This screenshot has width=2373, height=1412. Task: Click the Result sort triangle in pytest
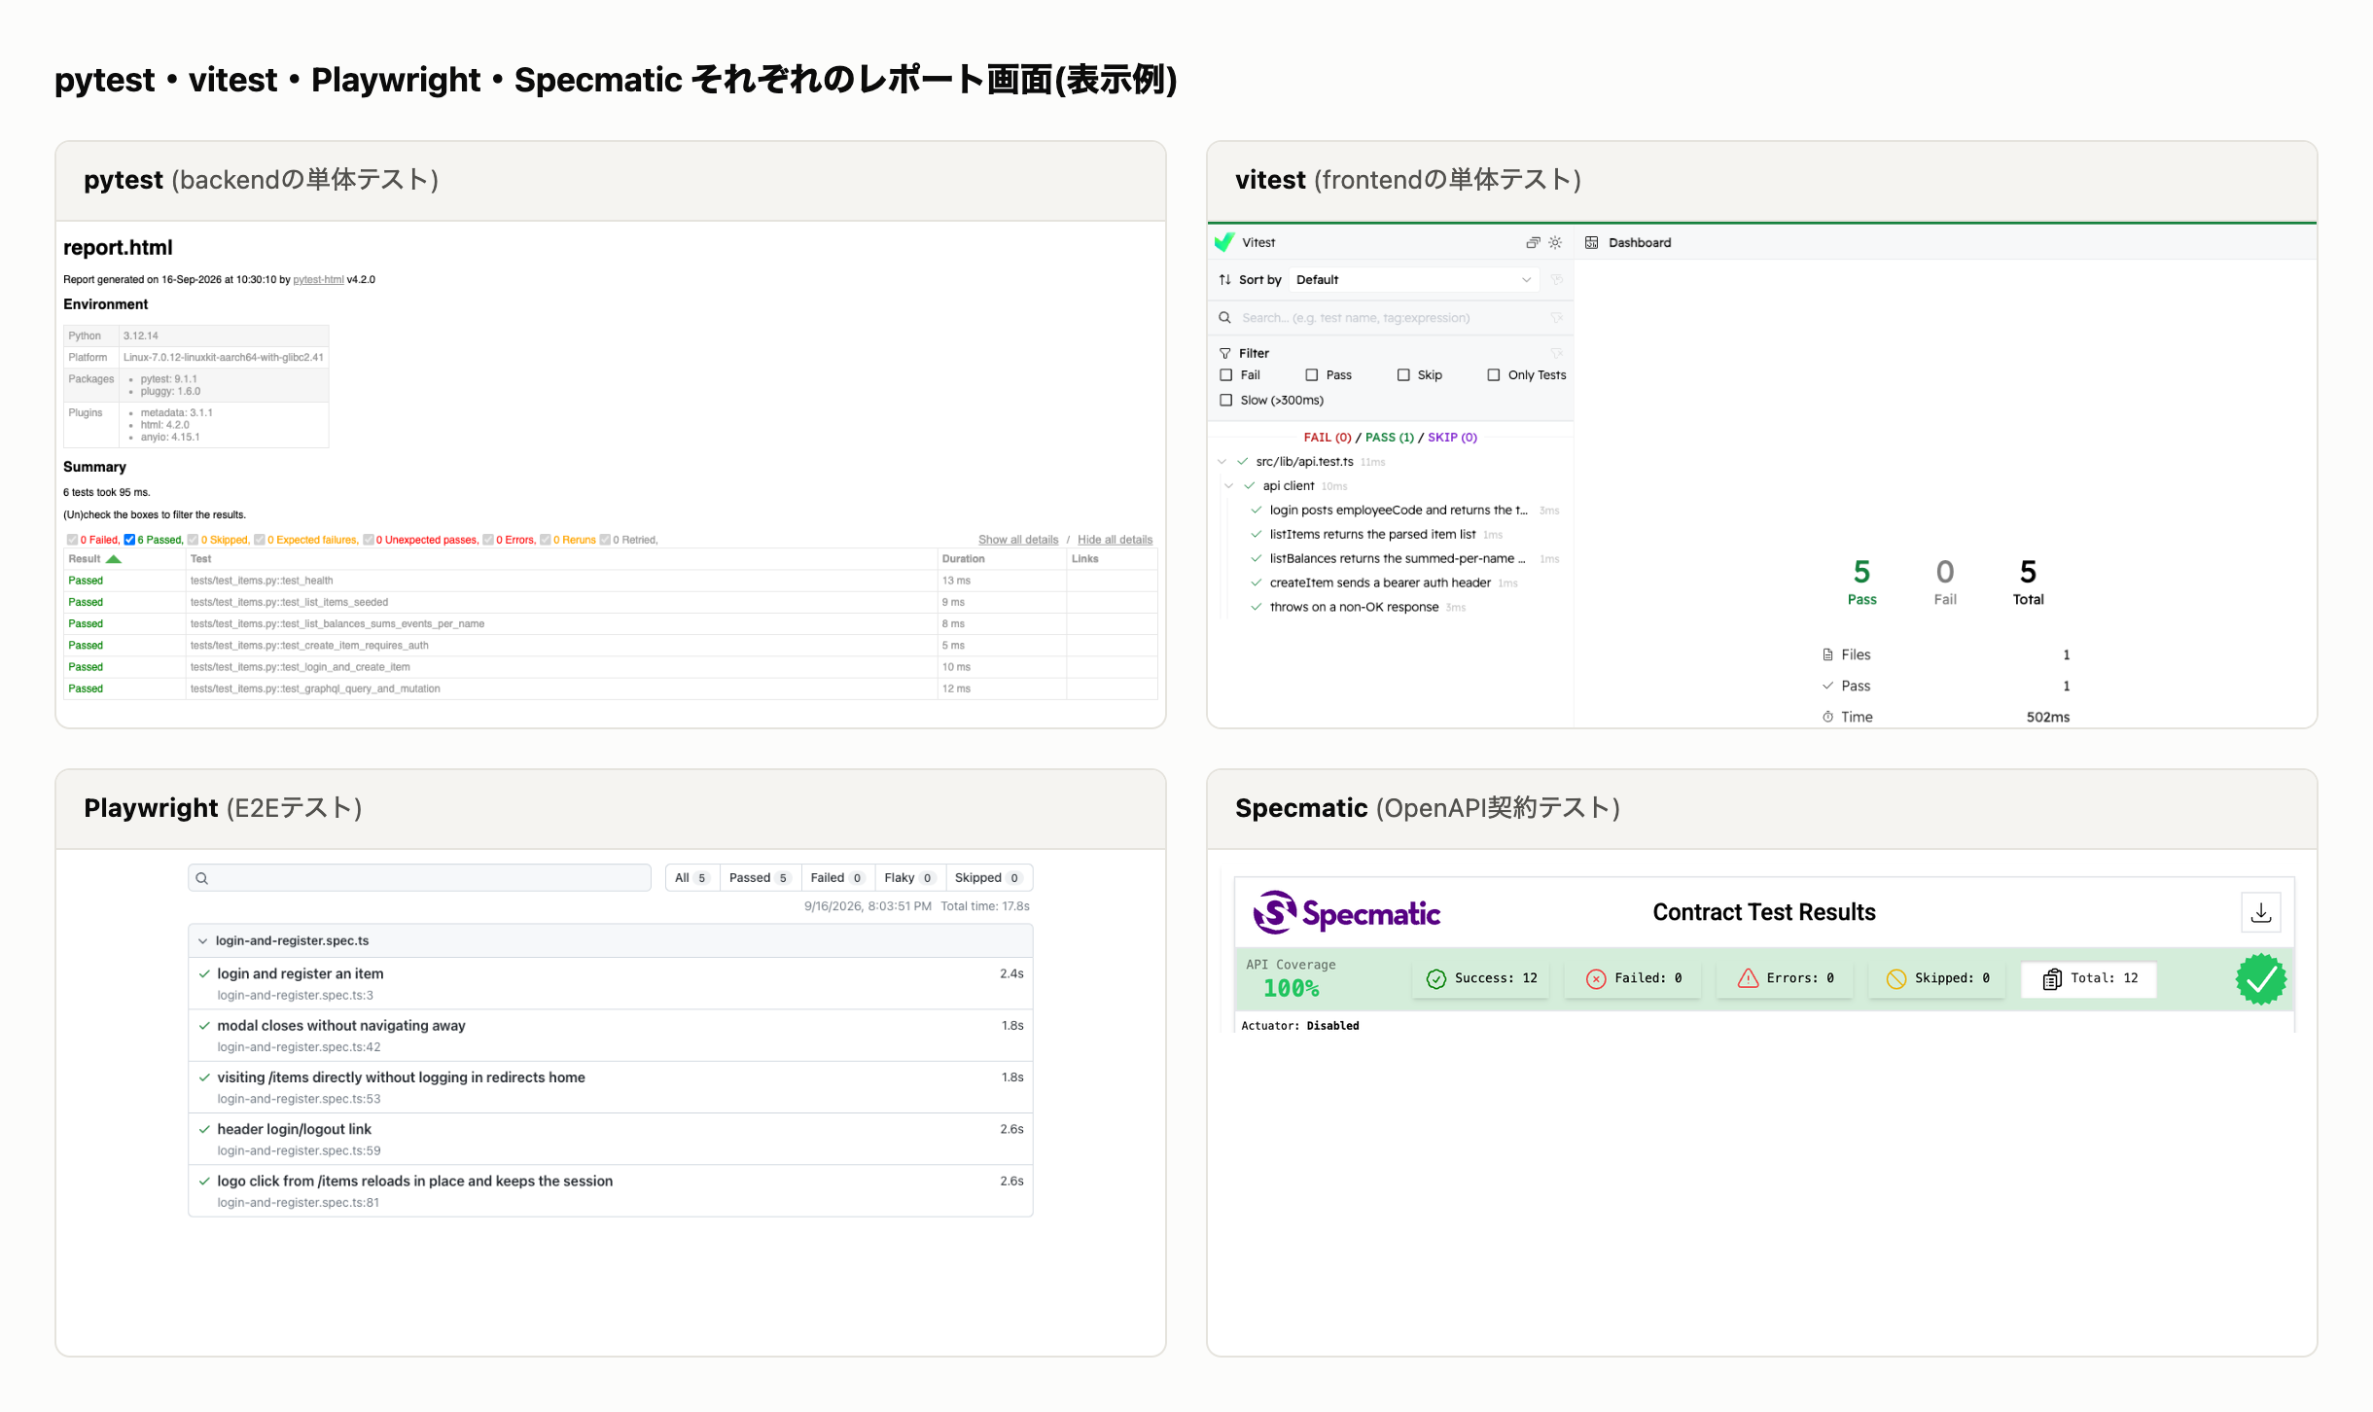(114, 559)
